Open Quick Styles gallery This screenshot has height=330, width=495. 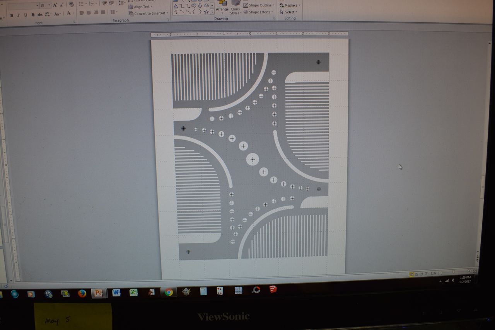[236, 7]
